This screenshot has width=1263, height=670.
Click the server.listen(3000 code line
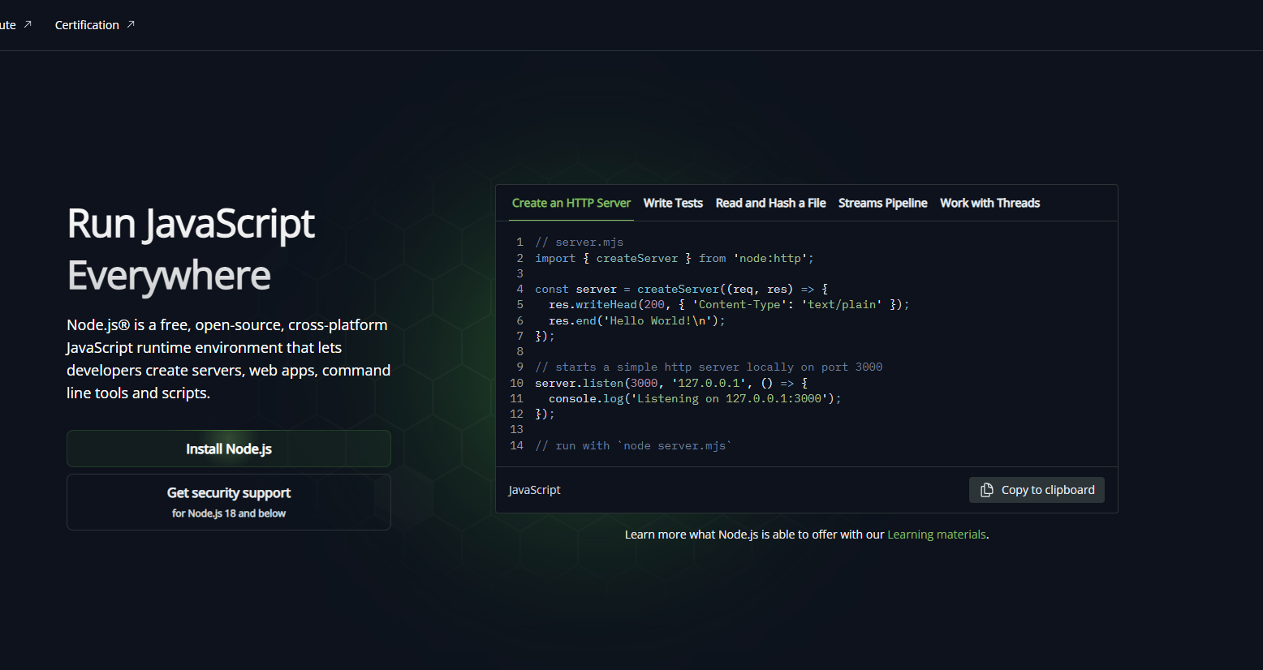click(x=671, y=383)
